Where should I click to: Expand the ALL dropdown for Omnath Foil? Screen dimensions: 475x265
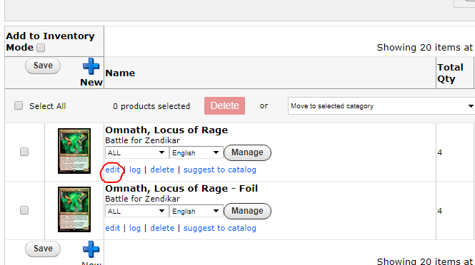(x=136, y=211)
